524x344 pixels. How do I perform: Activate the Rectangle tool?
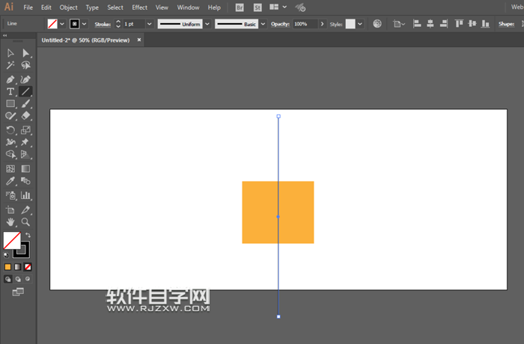click(10, 104)
